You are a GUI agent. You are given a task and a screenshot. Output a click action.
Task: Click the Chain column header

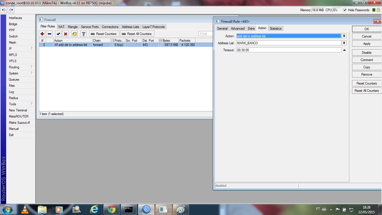(102, 41)
